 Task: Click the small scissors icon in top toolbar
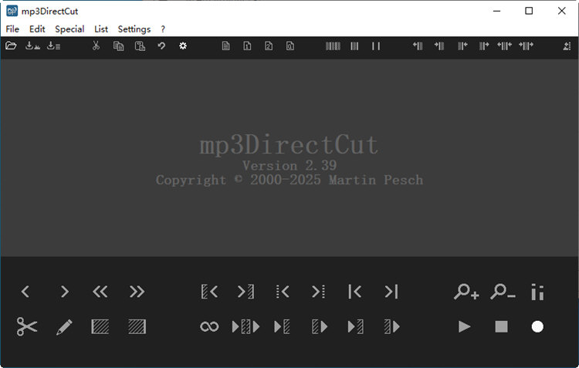(96, 46)
